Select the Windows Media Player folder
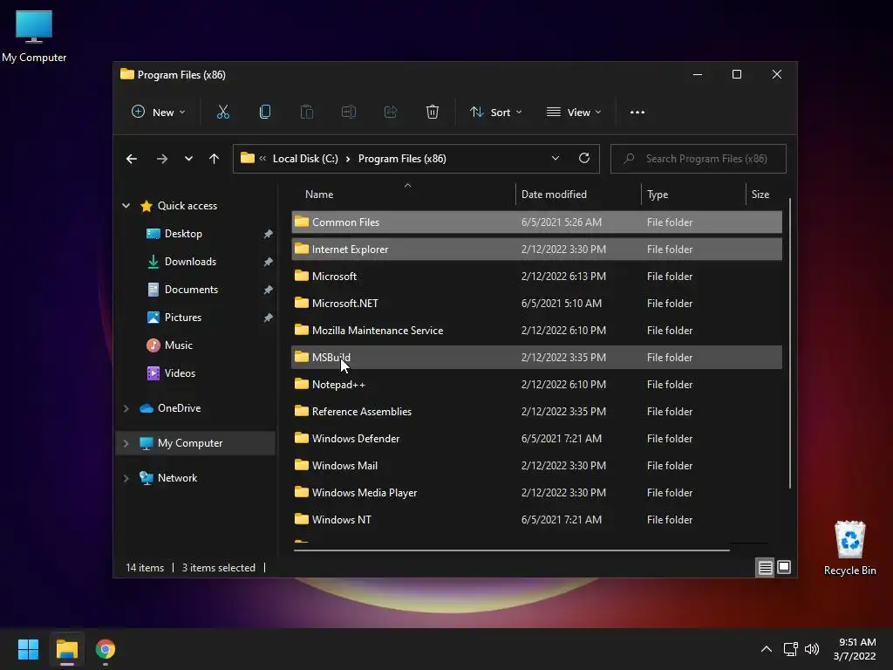The height and width of the screenshot is (670, 893). tap(536, 493)
